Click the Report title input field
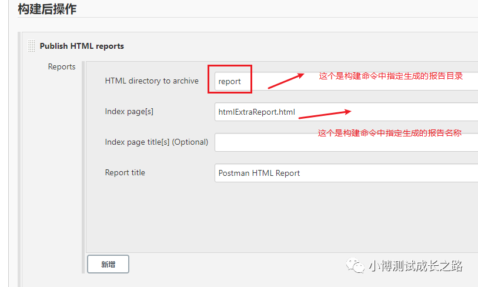478x287 pixels. coord(346,173)
